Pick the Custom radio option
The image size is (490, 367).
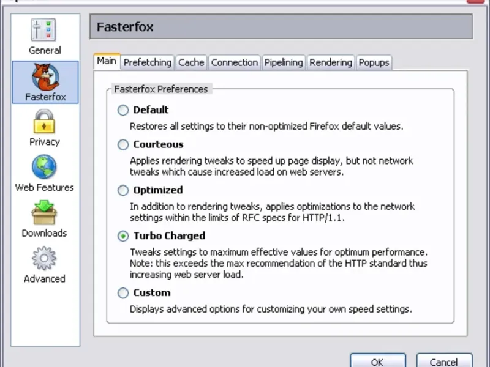(x=123, y=293)
